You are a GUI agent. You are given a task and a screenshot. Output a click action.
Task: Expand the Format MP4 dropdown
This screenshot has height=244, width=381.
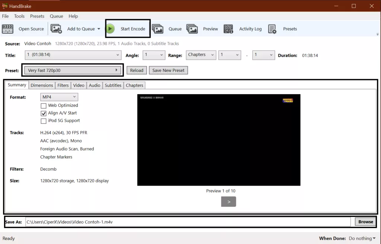[x=59, y=97]
